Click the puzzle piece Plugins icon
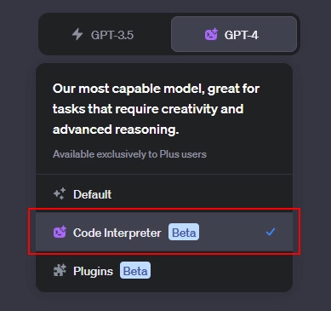The height and width of the screenshot is (311, 331). 60,271
